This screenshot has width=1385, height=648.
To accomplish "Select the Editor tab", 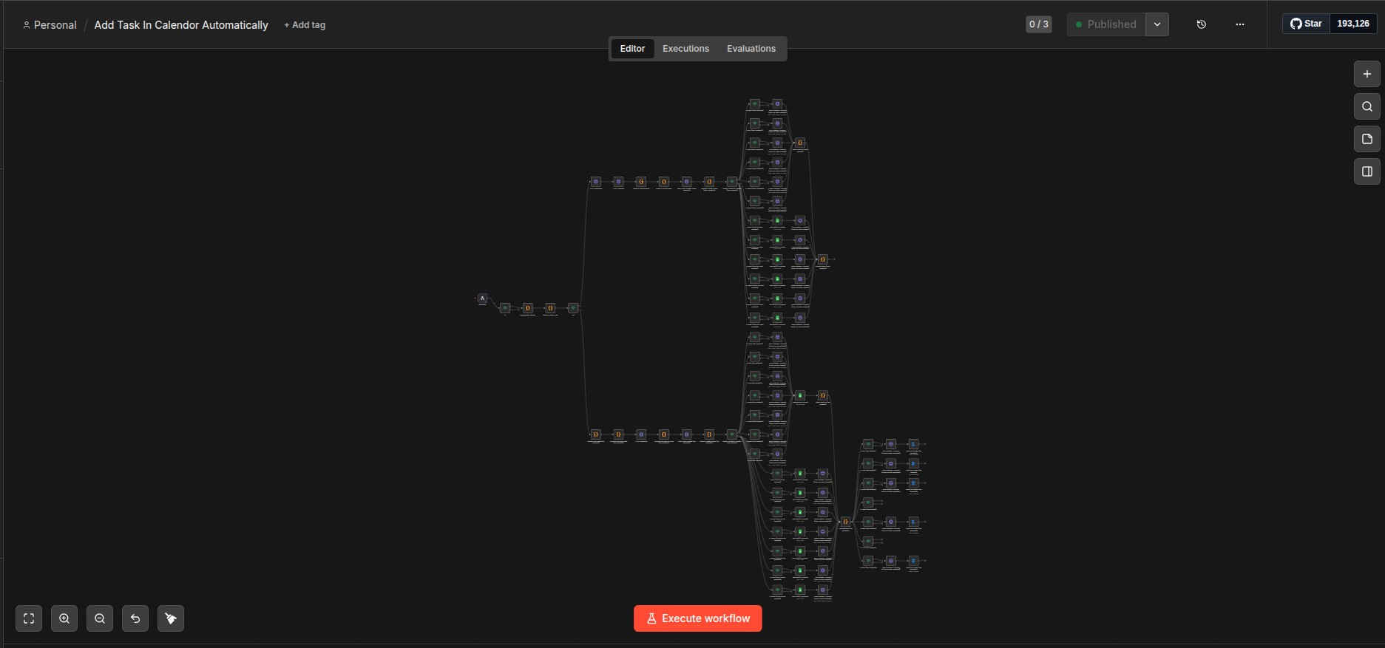I will (632, 49).
